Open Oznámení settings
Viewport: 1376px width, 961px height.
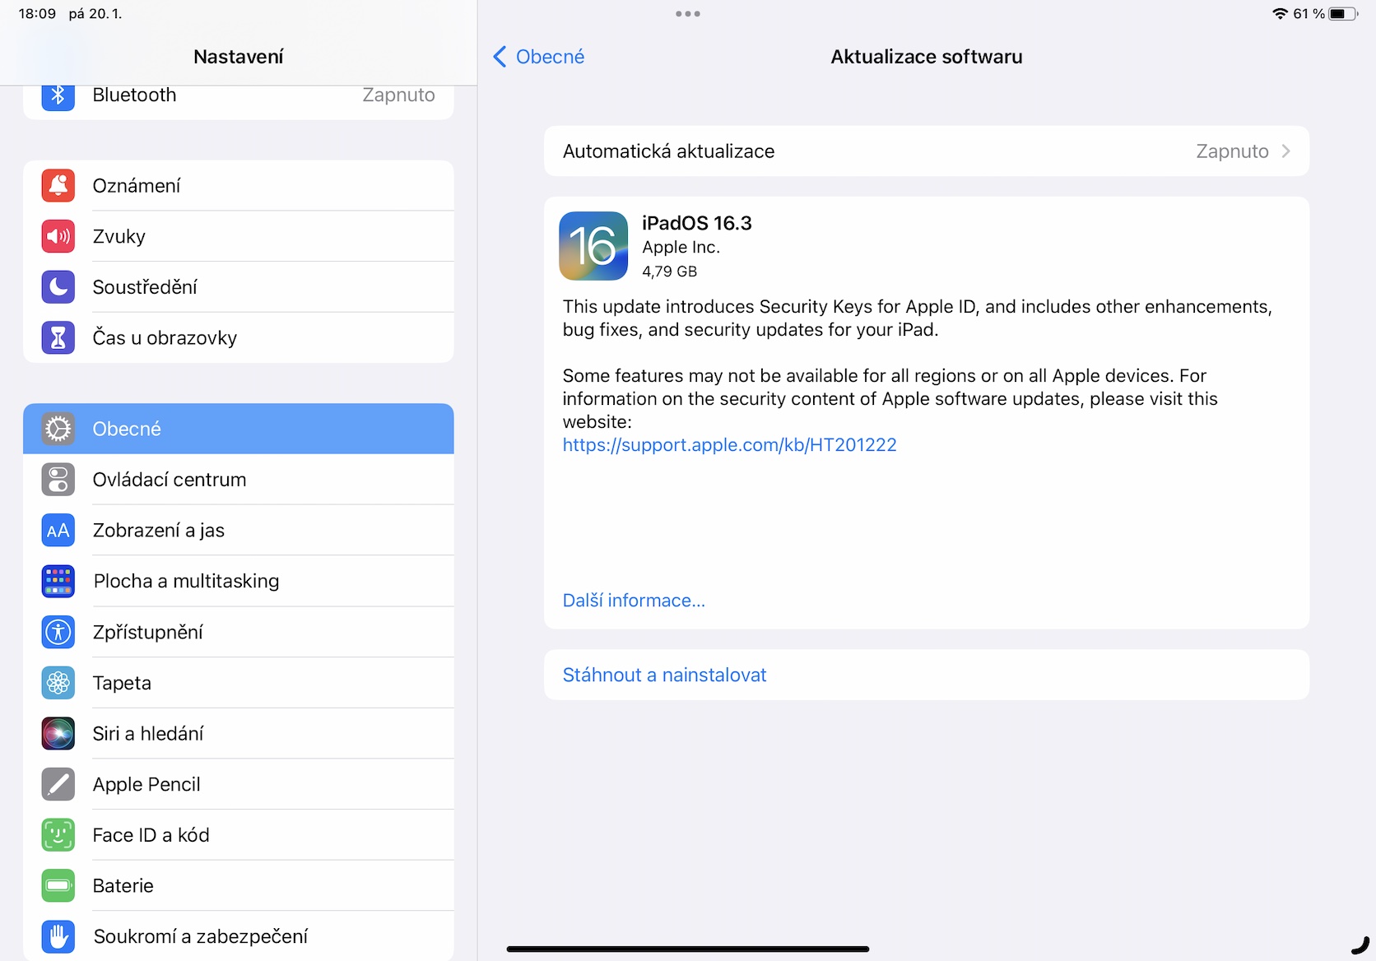pyautogui.click(x=239, y=186)
